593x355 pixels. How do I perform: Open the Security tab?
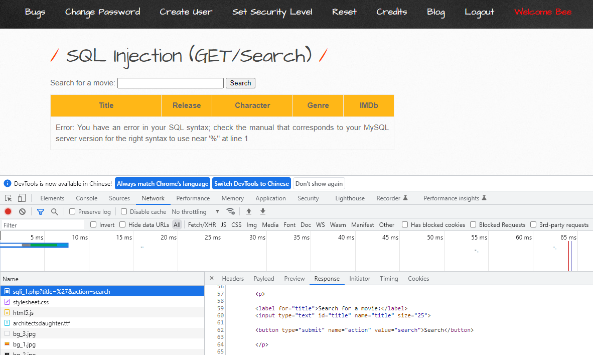click(x=308, y=198)
